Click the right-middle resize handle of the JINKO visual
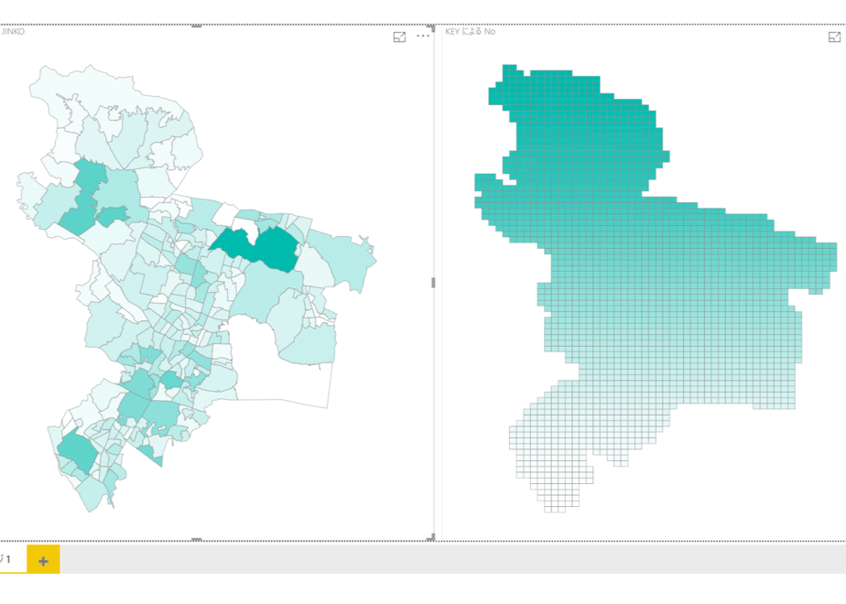Image resolution: width=846 pixels, height=604 pixels. (x=433, y=283)
